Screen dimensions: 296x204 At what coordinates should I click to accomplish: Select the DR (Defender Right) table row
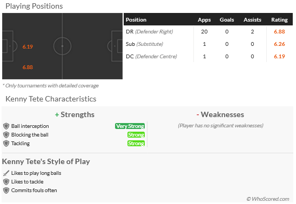coord(208,32)
